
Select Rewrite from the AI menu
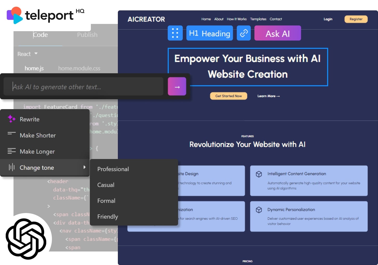coord(45,119)
